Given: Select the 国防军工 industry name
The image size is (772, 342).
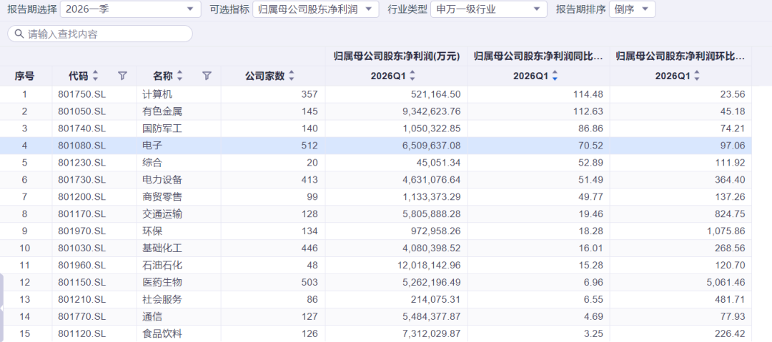Looking at the screenshot, I should (162, 129).
